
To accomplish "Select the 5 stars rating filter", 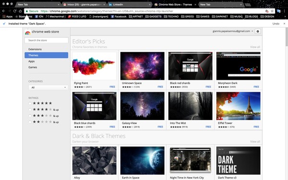I will click(30, 103).
